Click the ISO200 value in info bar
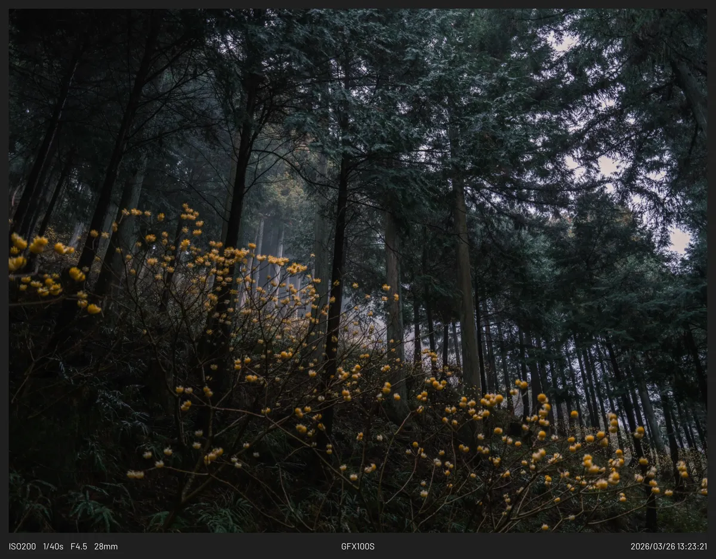 pos(22,546)
